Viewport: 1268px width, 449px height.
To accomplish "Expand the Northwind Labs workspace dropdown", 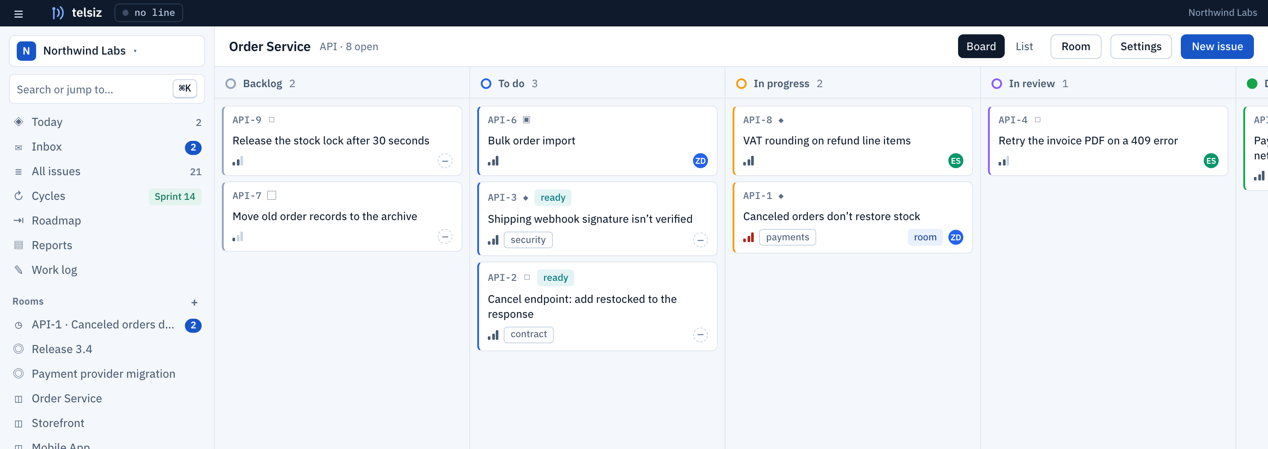I will pyautogui.click(x=107, y=51).
